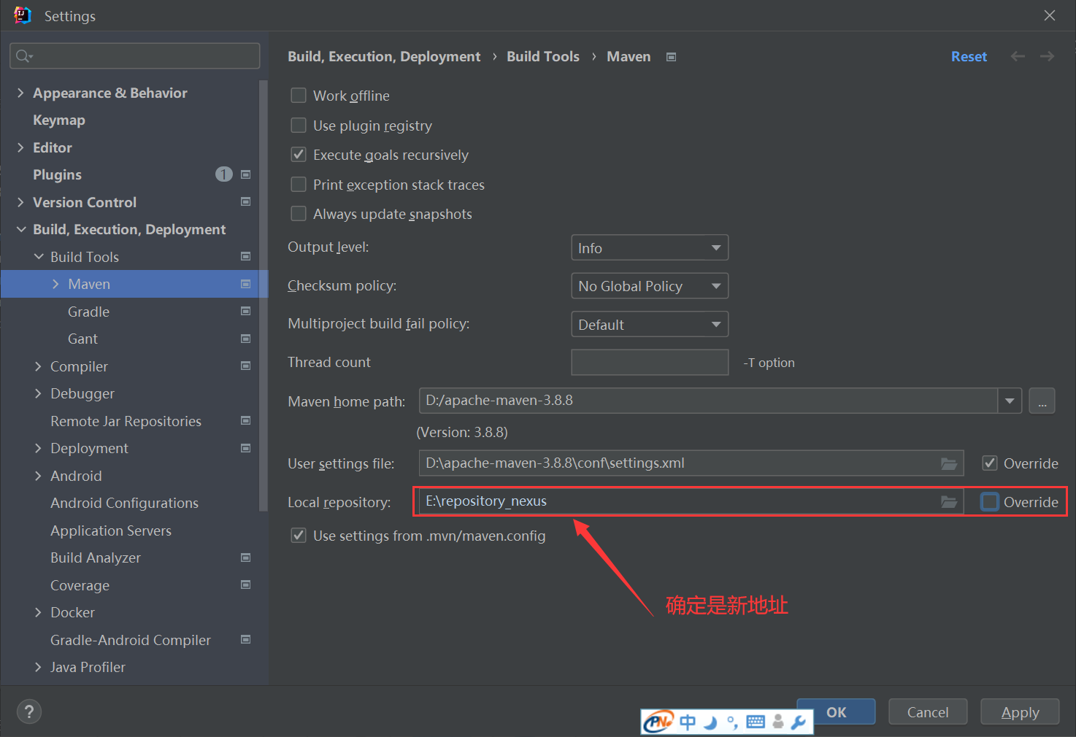Enable Work offline checkbox
Screen dimensions: 1076x737
299,96
